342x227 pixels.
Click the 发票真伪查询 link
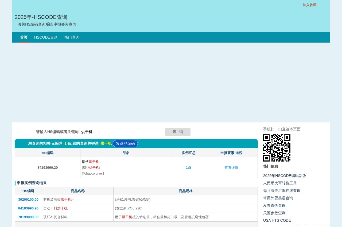[274, 205]
